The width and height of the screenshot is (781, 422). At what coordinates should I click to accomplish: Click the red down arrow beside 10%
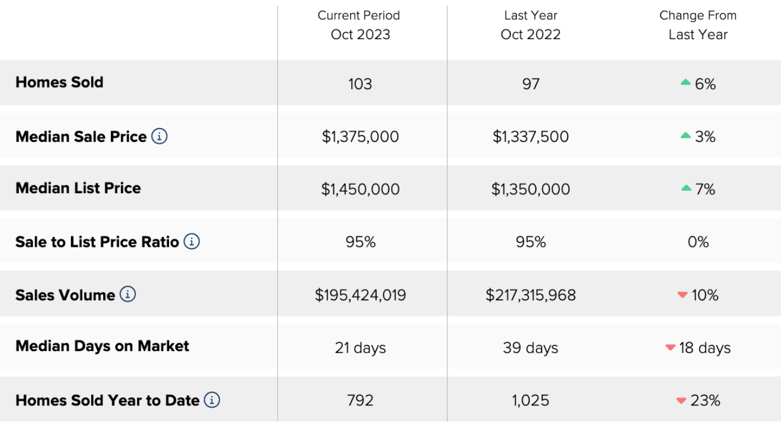pyautogui.click(x=682, y=295)
